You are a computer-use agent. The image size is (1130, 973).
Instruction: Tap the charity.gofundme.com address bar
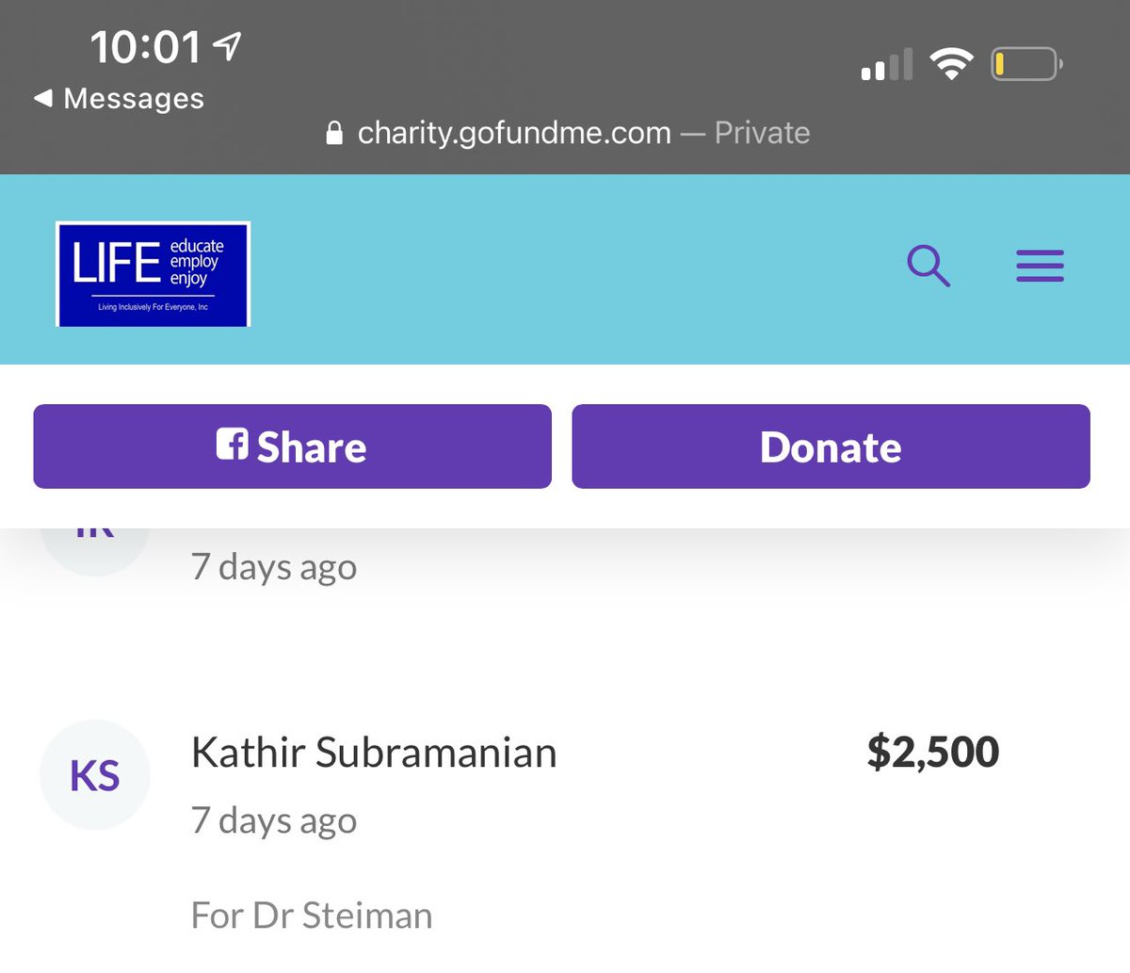(568, 133)
